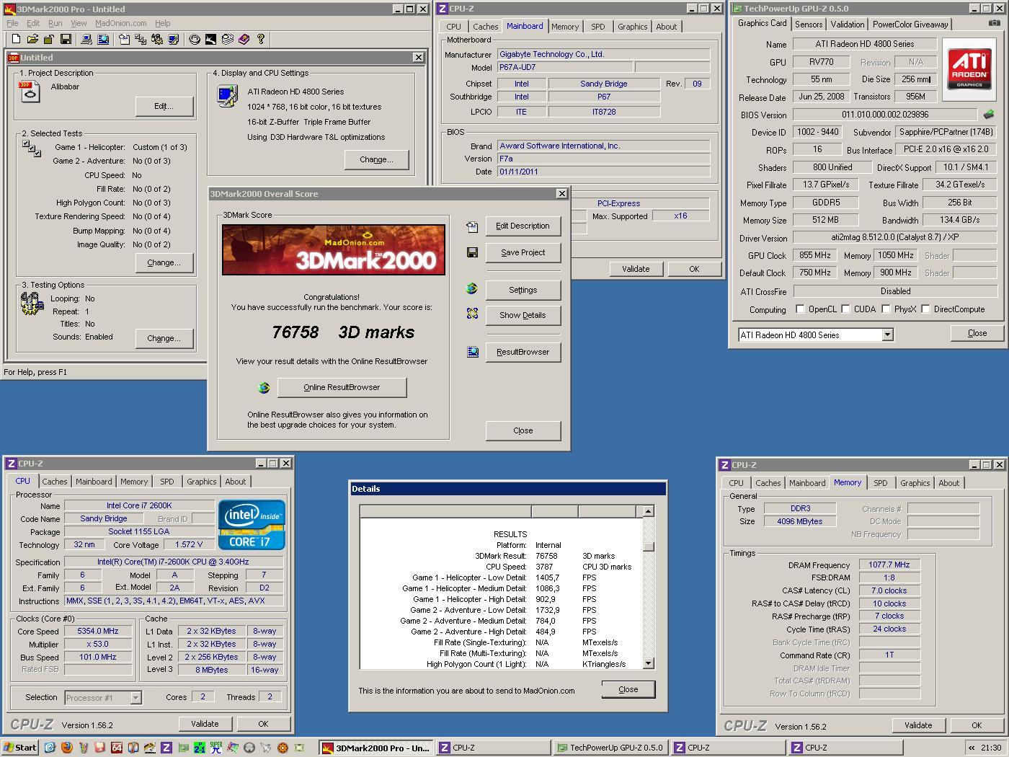Click the icon beside Show Details button

472,314
